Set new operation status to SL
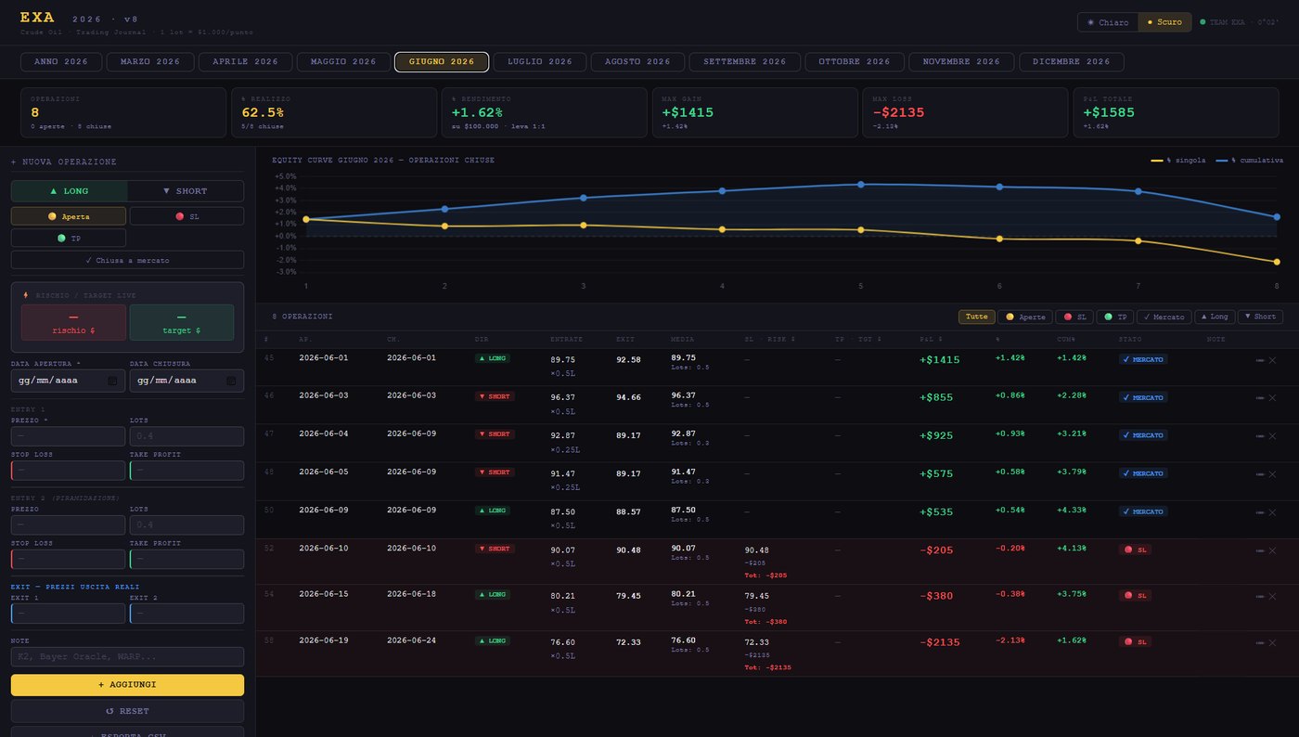 click(186, 215)
